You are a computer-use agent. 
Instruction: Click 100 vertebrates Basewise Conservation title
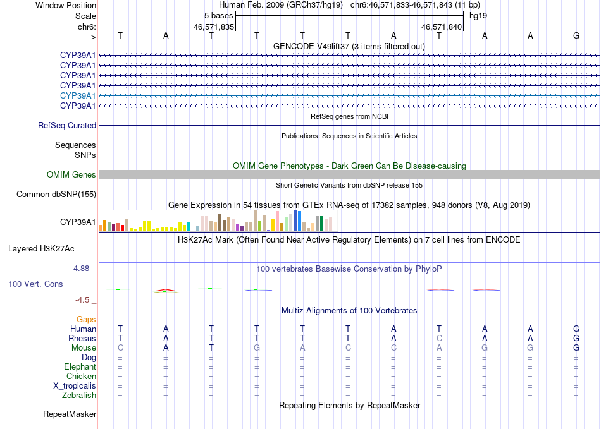(x=349, y=269)
